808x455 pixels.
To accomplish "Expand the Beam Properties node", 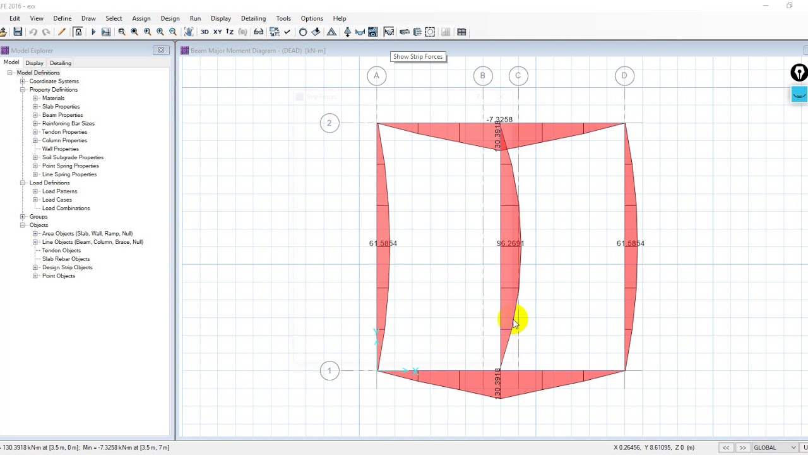I will (35, 115).
